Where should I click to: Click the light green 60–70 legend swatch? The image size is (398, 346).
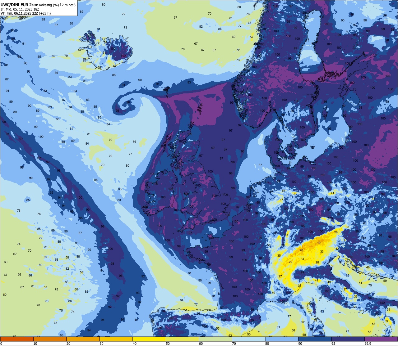(x=215, y=339)
